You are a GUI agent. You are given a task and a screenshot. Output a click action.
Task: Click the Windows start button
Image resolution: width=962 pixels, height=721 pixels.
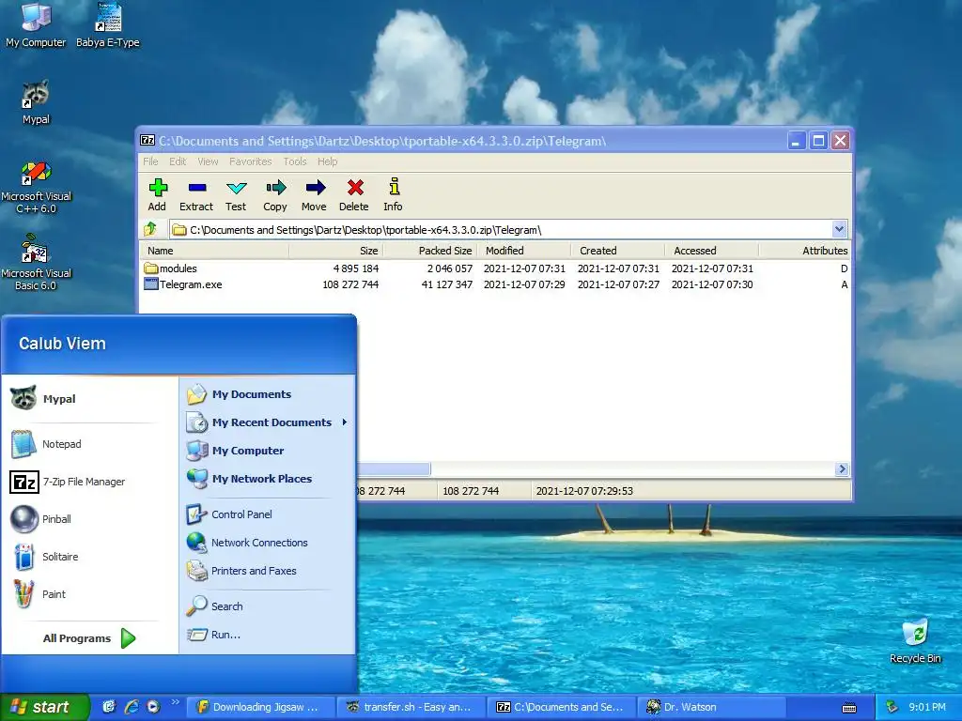(x=44, y=707)
